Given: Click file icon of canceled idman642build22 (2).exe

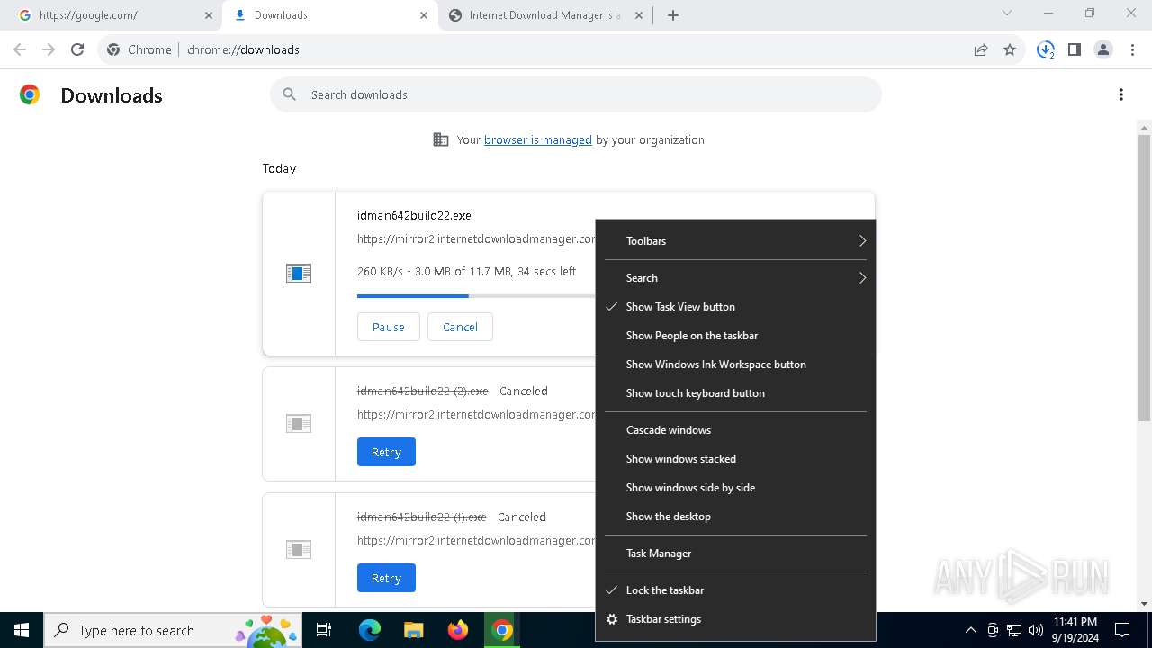Looking at the screenshot, I should tap(299, 423).
